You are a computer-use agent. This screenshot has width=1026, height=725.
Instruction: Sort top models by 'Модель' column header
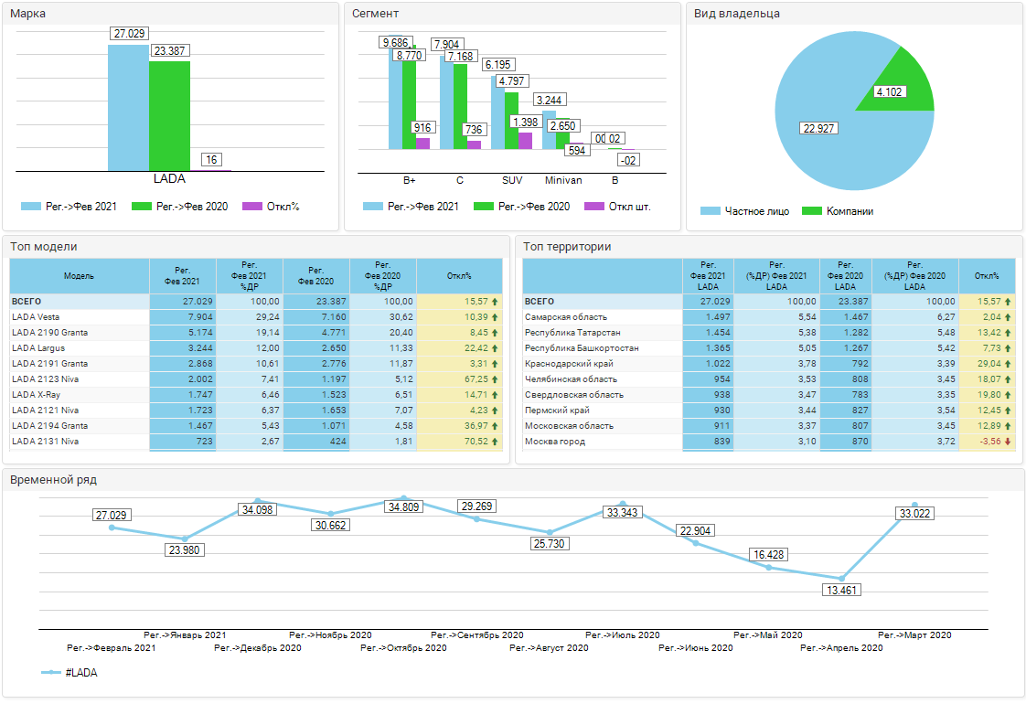[x=79, y=275]
